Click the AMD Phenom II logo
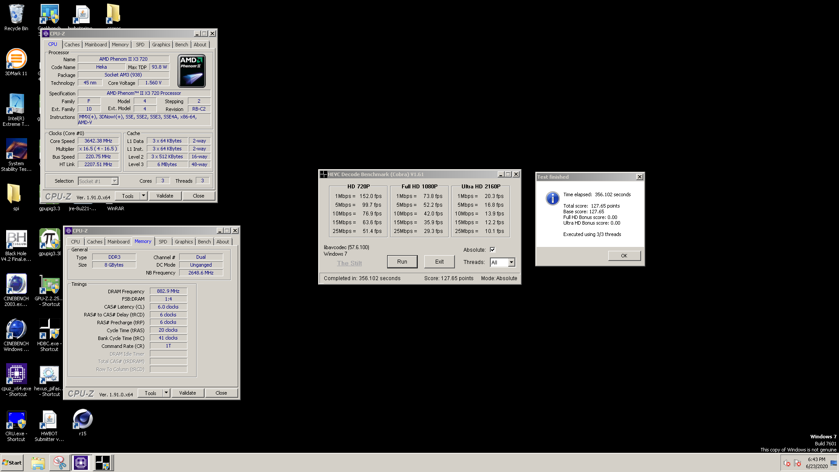 click(x=191, y=71)
